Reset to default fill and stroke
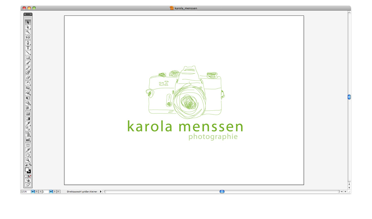The width and height of the screenshot is (372, 219). 26,165
